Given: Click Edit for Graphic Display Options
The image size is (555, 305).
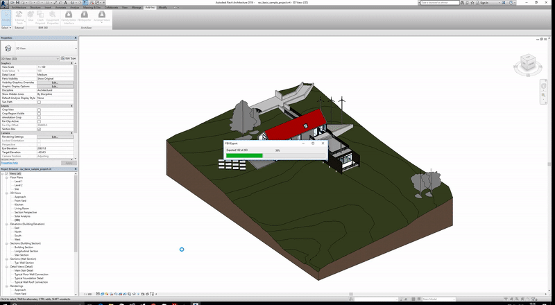Looking at the screenshot, I should 55,87.
